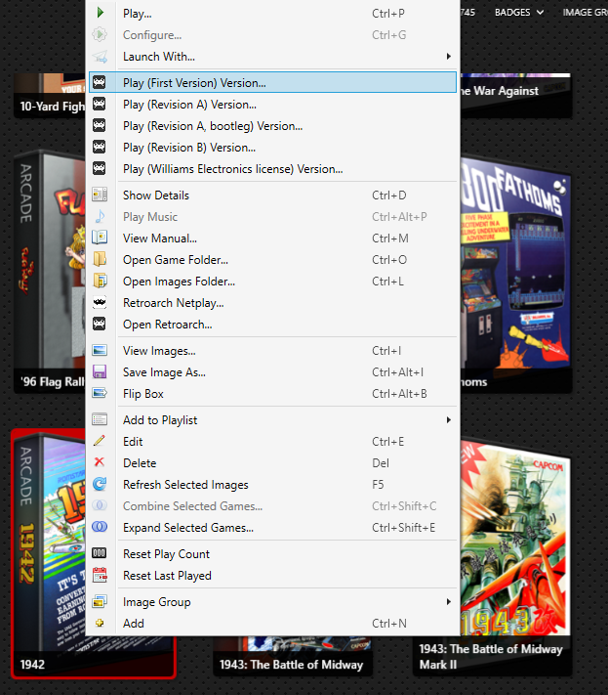The image size is (608, 695).
Task: Expand the Image Group submenu arrow
Action: [x=449, y=601]
